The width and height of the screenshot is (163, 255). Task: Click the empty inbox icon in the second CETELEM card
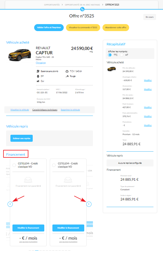68,180
